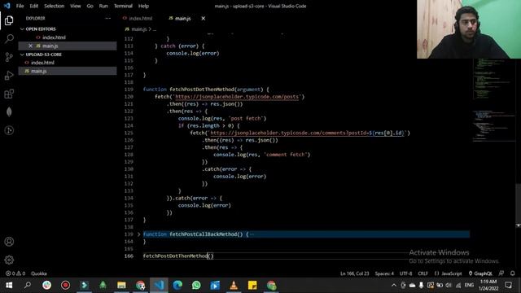Follow the comments?postId URL link

(308, 133)
